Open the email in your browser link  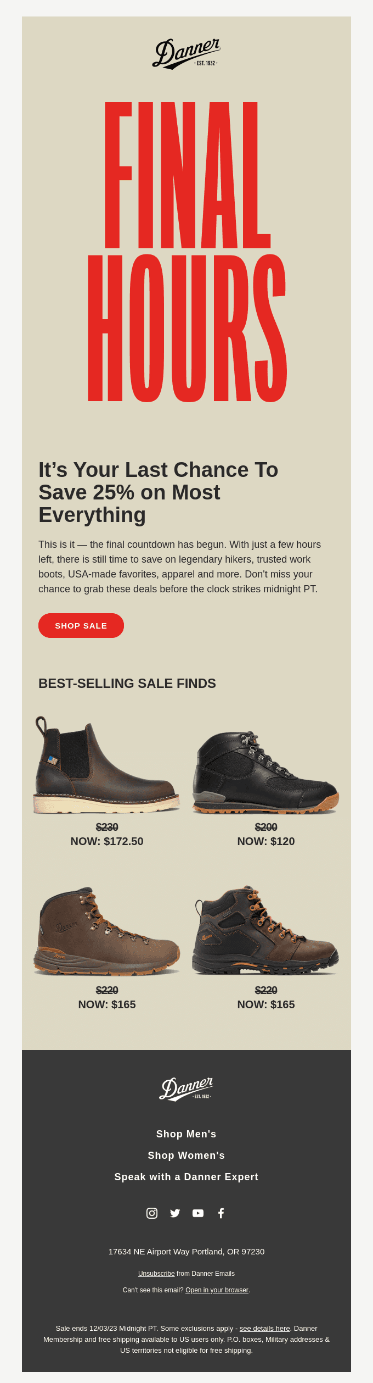point(217,1290)
